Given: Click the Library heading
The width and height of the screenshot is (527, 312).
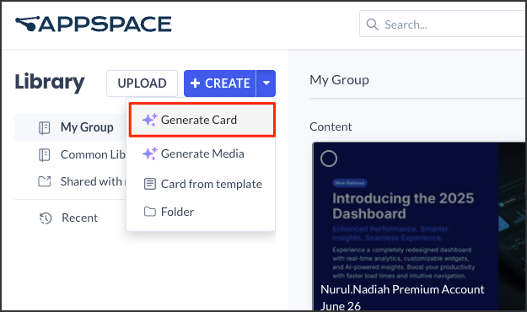Looking at the screenshot, I should point(50,82).
